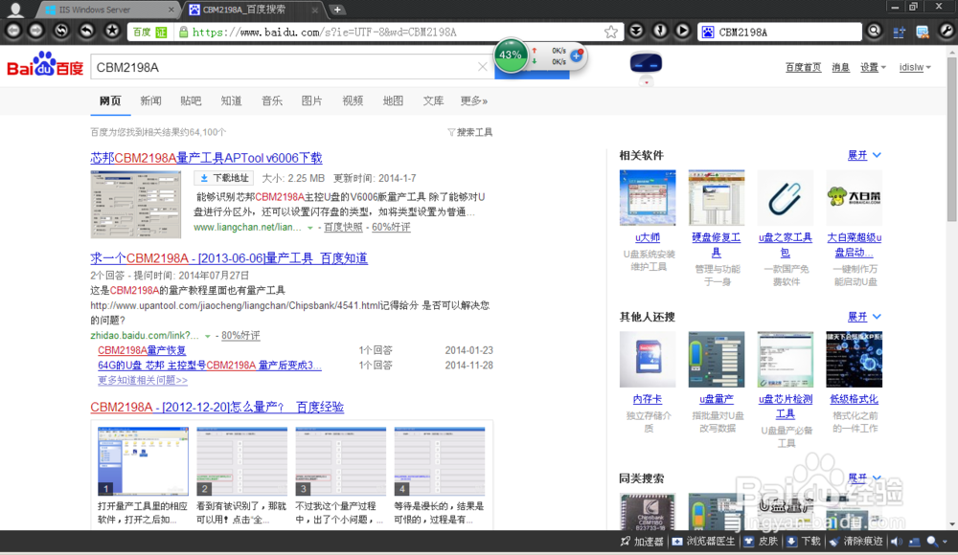This screenshot has width=958, height=555.
Task: Click 更多知道相关问题>> link
Action: click(x=143, y=380)
